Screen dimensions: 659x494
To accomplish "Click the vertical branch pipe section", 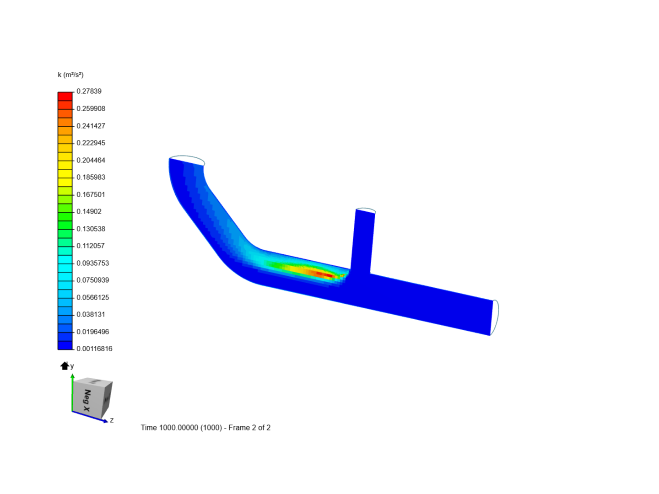I will pos(363,242).
